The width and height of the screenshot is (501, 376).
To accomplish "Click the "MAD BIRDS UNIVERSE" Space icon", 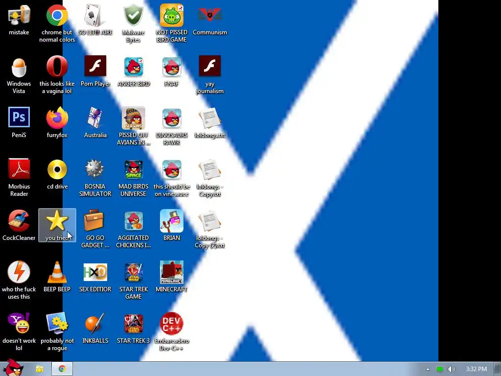I will coord(134,169).
